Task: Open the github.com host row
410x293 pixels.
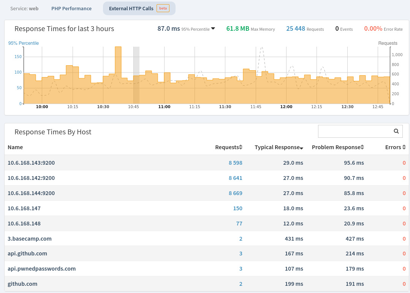Action: (x=207, y=284)
